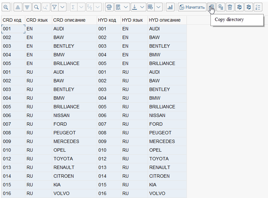Select CRD код cell 007
268x198 pixels.
pos(13,124)
